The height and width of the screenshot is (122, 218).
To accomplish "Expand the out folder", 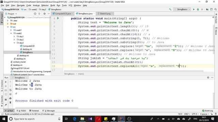I will 8,24.
